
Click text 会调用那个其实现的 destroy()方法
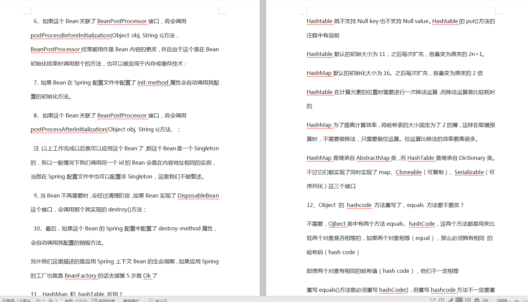(100, 209)
